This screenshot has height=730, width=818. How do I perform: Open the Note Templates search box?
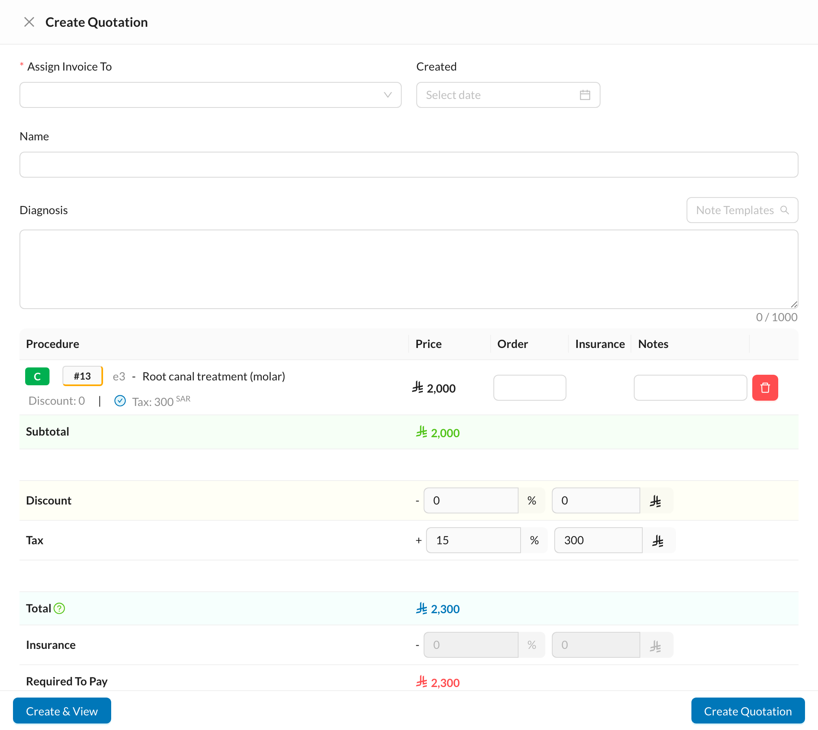coord(742,210)
